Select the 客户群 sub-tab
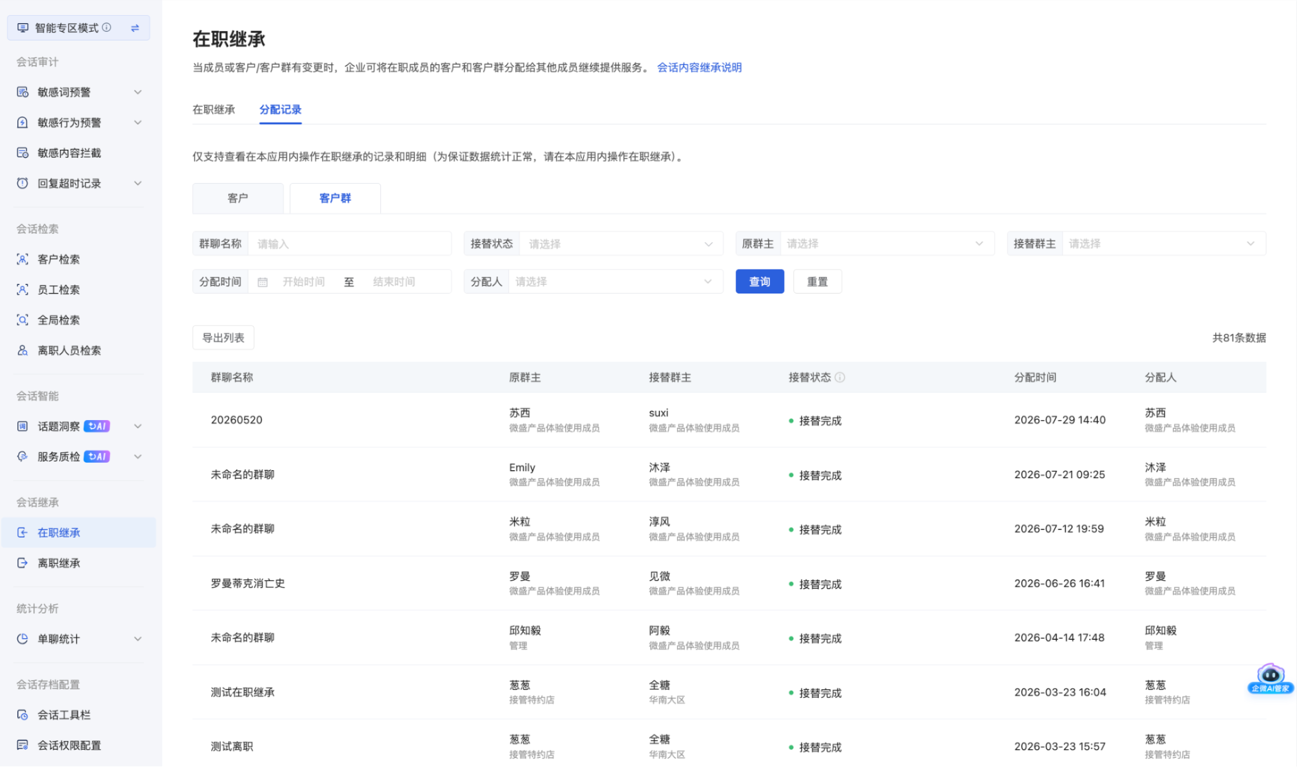Viewport: 1297px width, 768px height. 335,198
